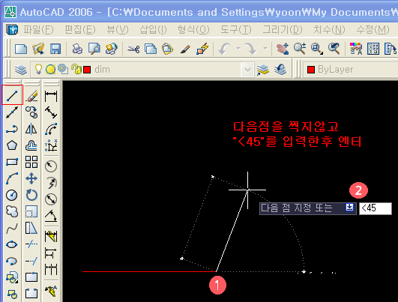Screen dimensions: 398x302
Task: Select the Circle draw tool
Action: (x=12, y=195)
